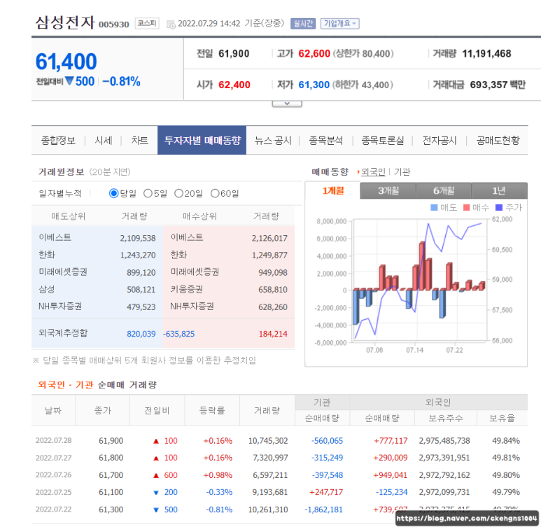Open the 차트 tab
Image resolution: width=541 pixels, height=527 pixels.
140,141
